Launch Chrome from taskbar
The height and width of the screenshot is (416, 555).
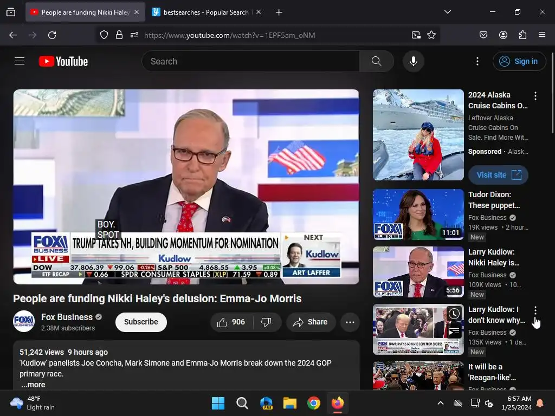[x=314, y=403]
